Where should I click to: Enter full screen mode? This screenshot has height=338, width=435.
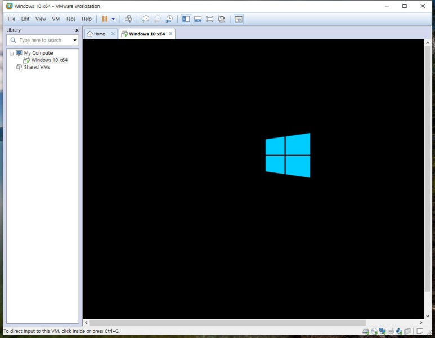click(209, 19)
